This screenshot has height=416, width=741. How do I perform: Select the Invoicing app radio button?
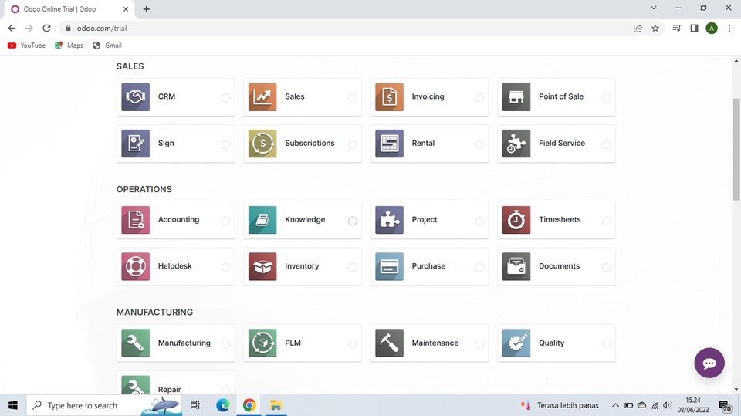point(479,98)
